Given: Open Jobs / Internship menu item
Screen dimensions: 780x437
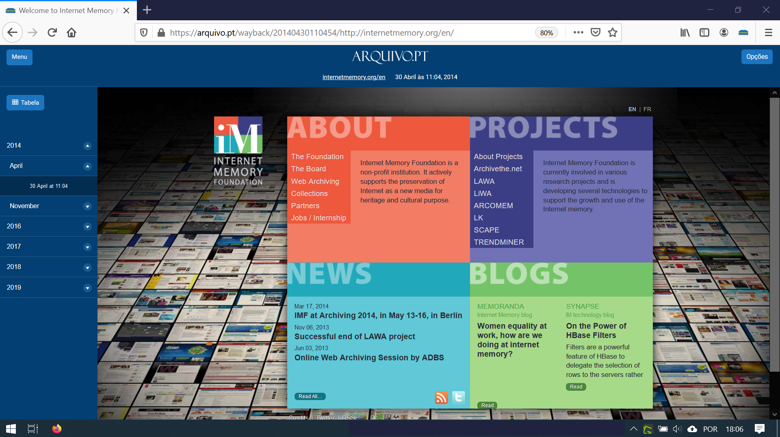Looking at the screenshot, I should click(x=318, y=218).
